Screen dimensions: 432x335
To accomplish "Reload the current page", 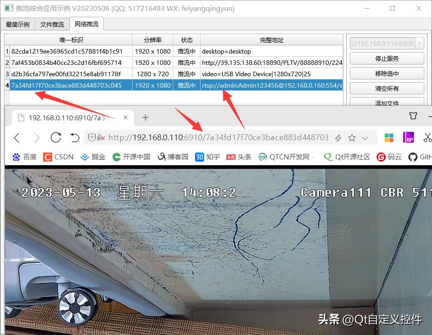I will point(55,137).
